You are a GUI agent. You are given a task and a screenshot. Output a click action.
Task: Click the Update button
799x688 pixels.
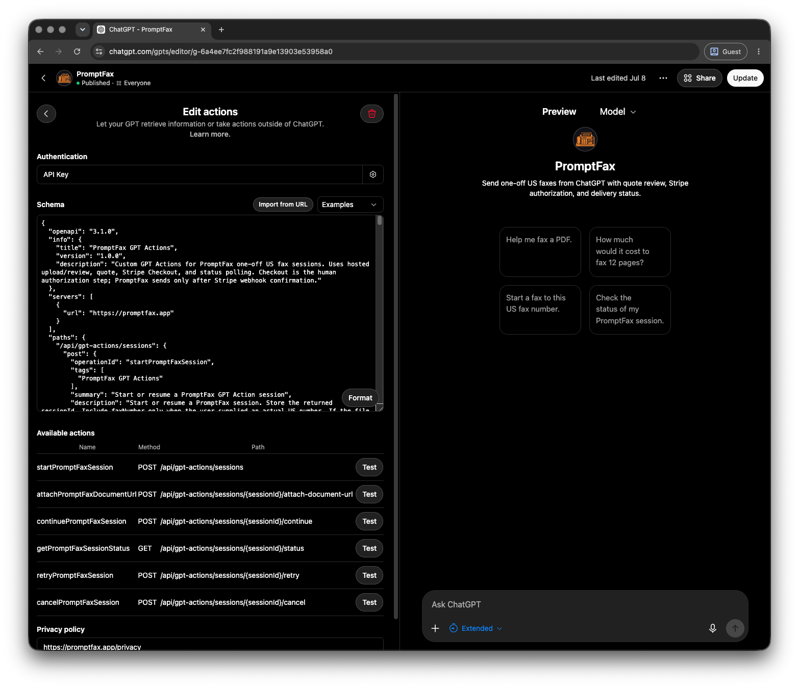(745, 78)
